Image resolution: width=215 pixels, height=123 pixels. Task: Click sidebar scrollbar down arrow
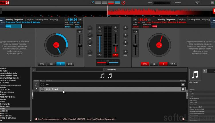31,120
